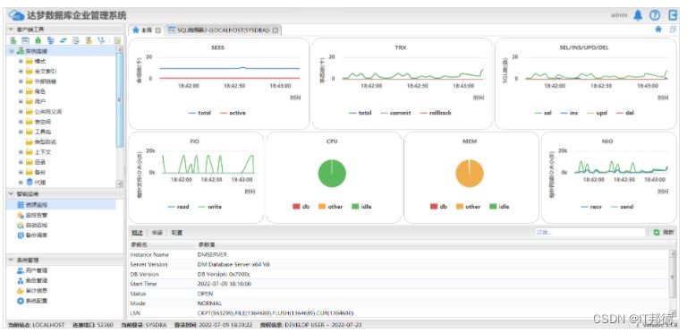Image resolution: width=687 pixels, height=333 pixels.
Task: Toggle sel legend in SEL/INS/UPD/DEL chart
Action: pyautogui.click(x=543, y=113)
